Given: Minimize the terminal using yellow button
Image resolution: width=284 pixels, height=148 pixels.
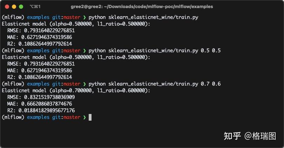Looking at the screenshot, I should tap(14, 7).
